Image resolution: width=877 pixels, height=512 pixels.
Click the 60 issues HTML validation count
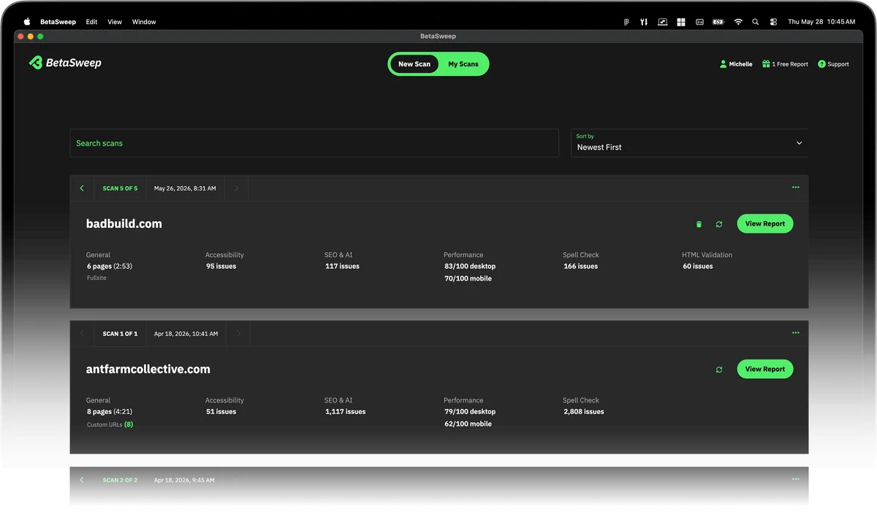coord(698,267)
